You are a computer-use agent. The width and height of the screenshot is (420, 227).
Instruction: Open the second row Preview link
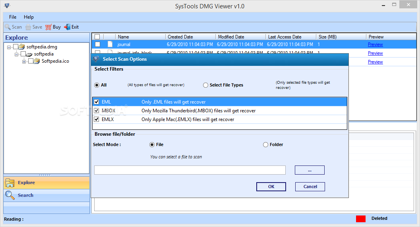click(x=375, y=53)
